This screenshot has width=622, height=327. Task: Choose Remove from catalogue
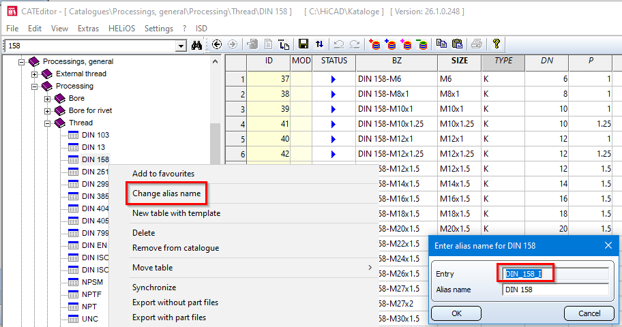click(176, 248)
